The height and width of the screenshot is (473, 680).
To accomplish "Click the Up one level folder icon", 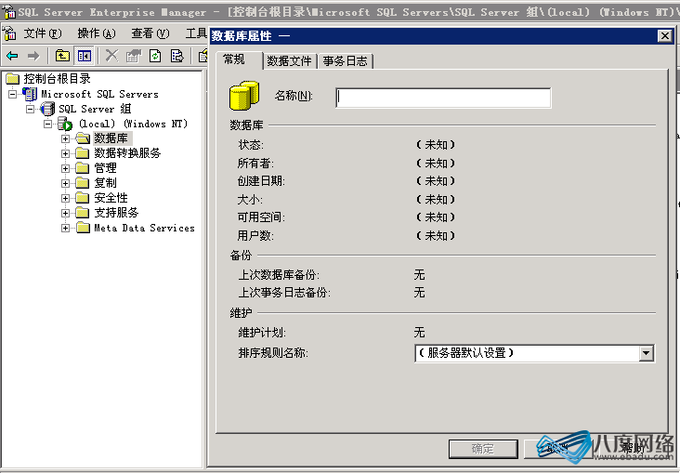I will pyautogui.click(x=62, y=56).
